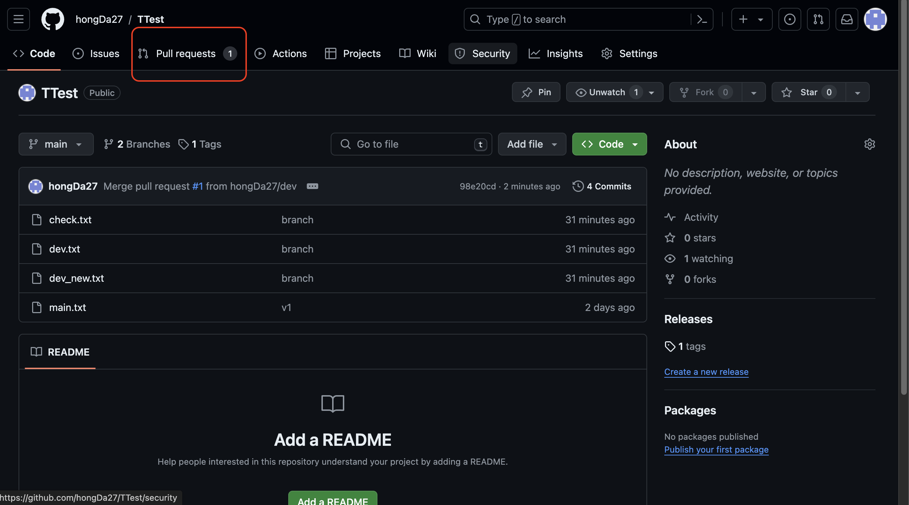Click the history clock icon beside 4 Commits
This screenshot has height=505, width=909.
[x=578, y=186]
